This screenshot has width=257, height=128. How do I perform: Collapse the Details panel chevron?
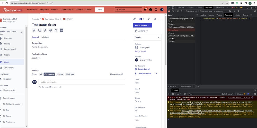tap(158, 38)
